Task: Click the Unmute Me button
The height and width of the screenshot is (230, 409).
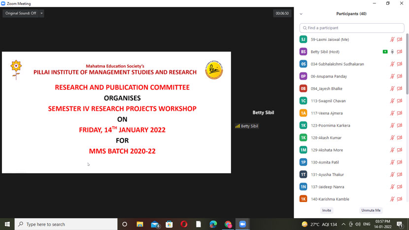Action: (371, 210)
